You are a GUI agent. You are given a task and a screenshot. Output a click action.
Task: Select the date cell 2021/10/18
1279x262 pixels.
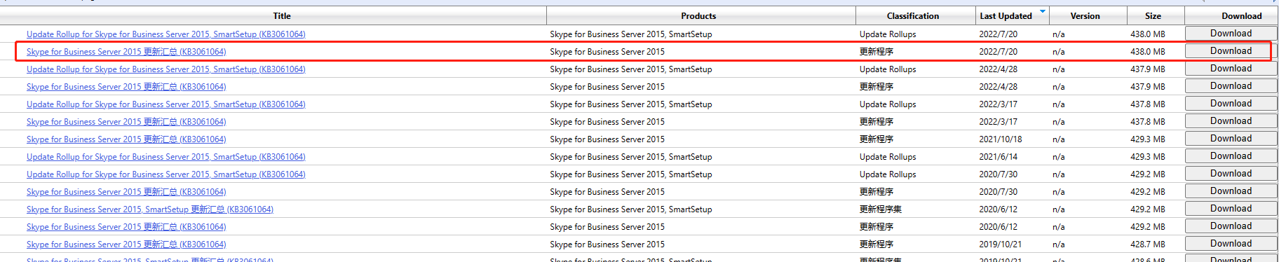[1001, 139]
